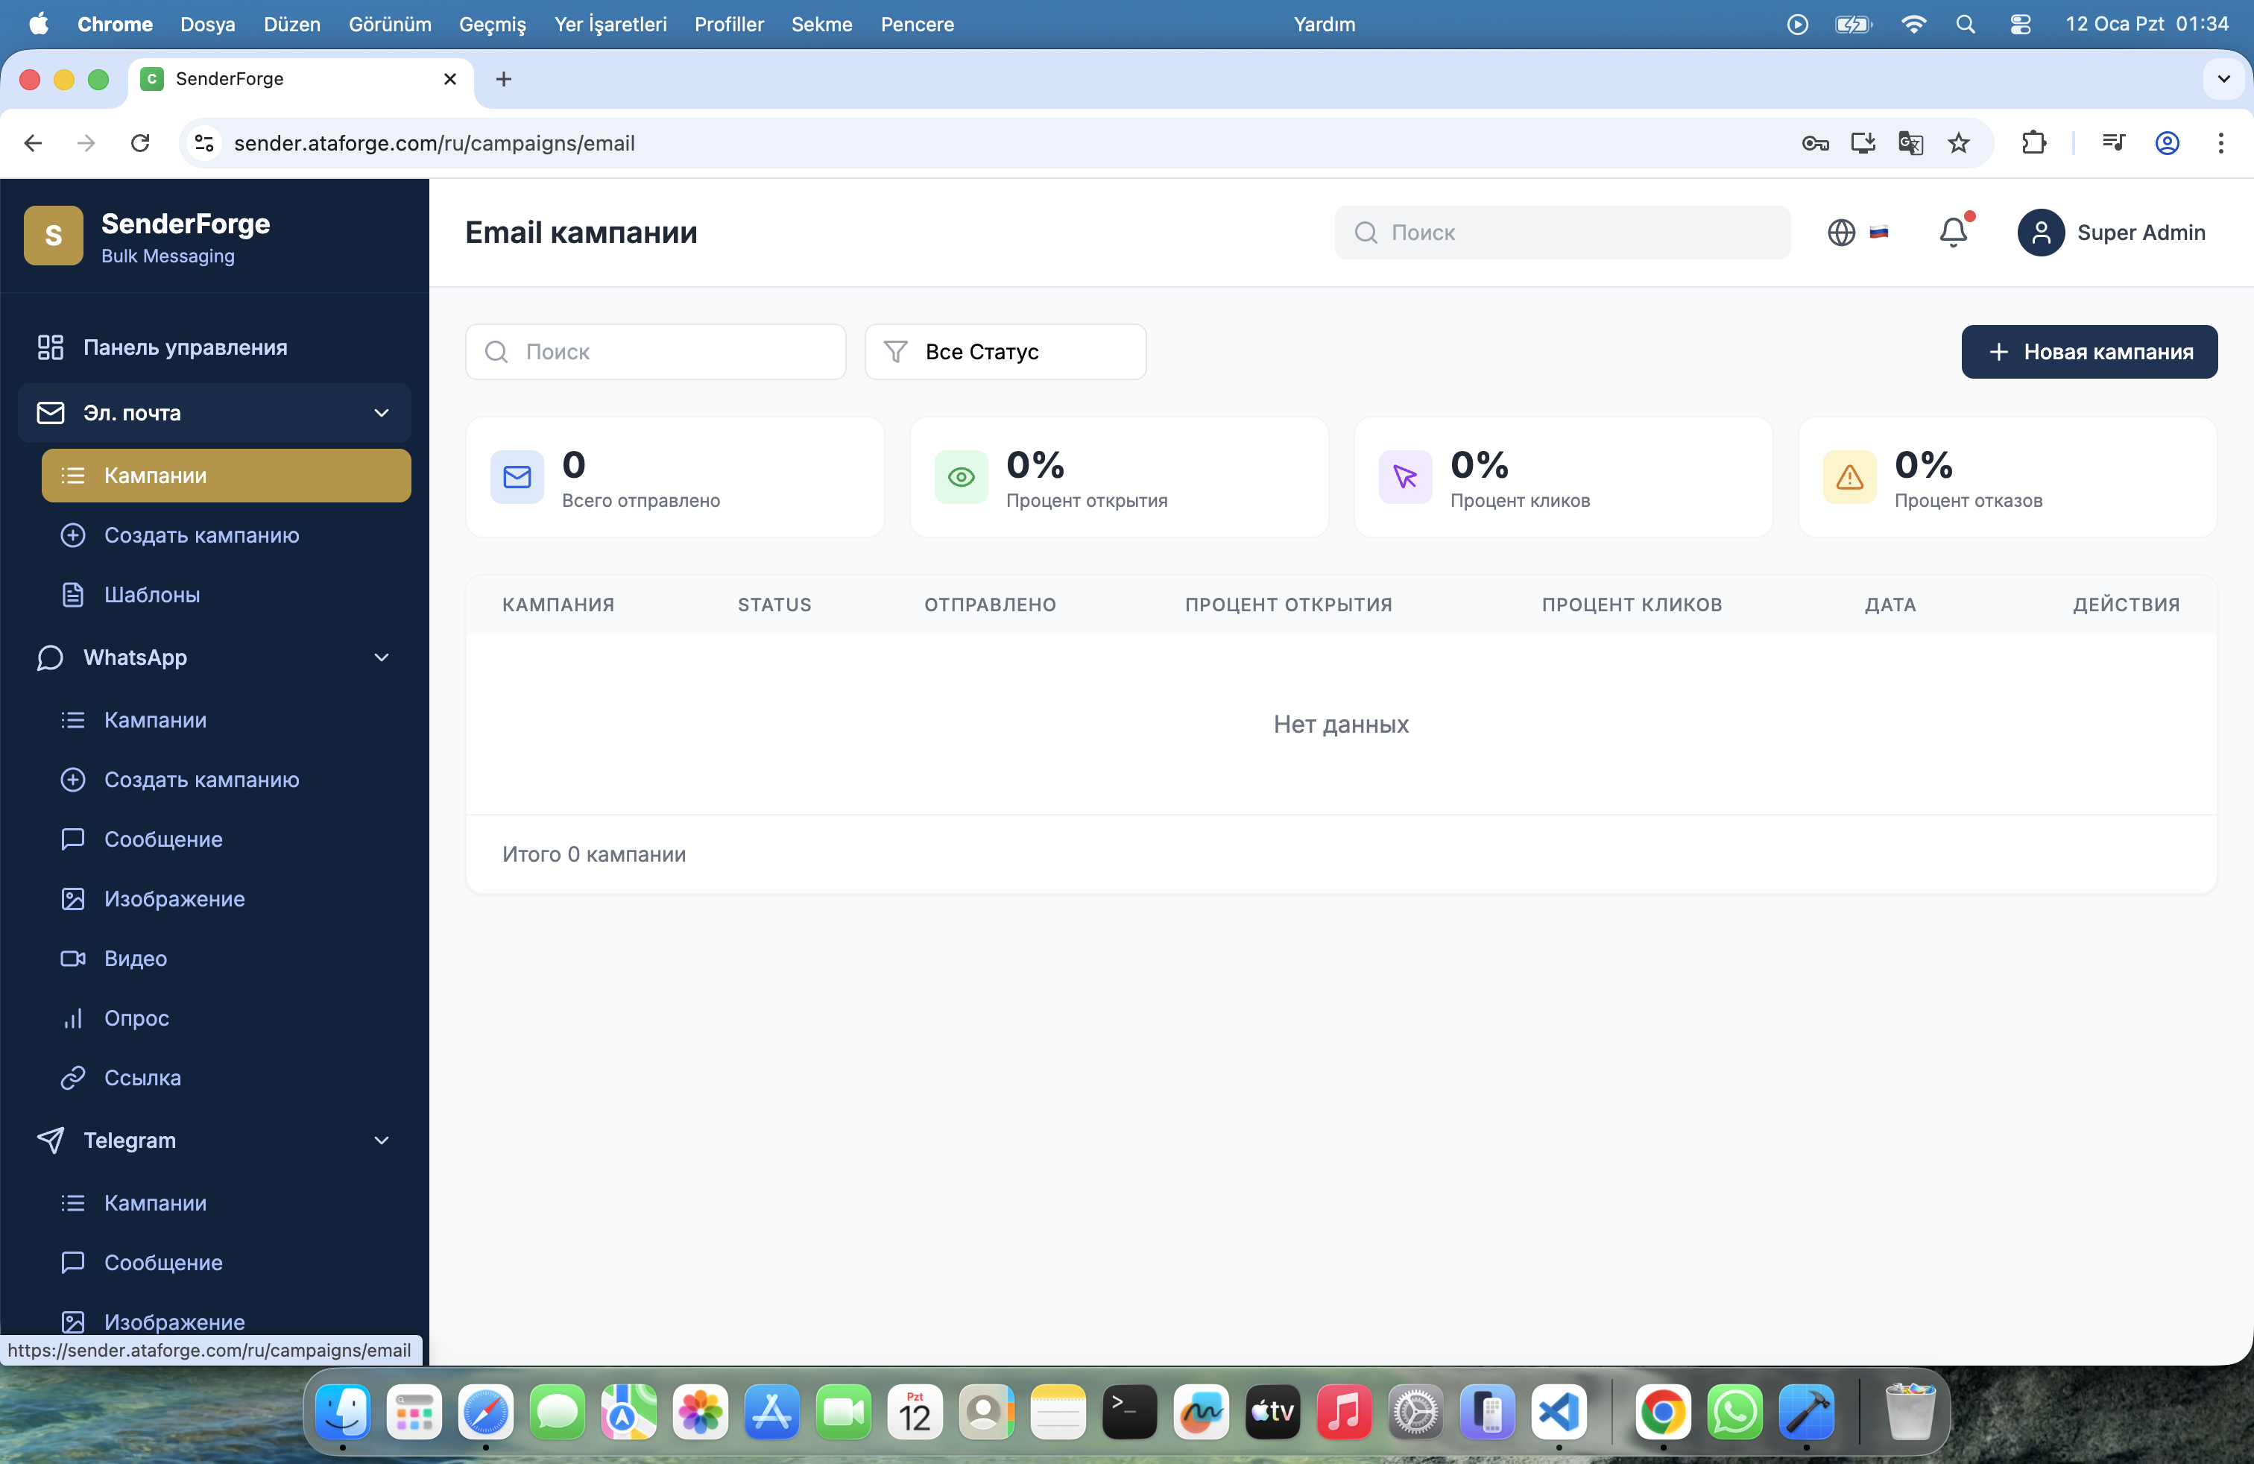The height and width of the screenshot is (1464, 2254).
Task: Go to Панель управления dashboard
Action: 185,347
